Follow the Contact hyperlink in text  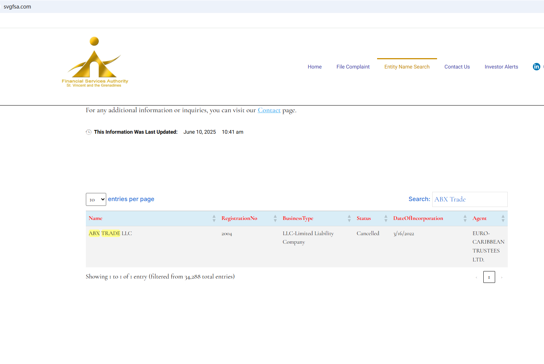269,110
